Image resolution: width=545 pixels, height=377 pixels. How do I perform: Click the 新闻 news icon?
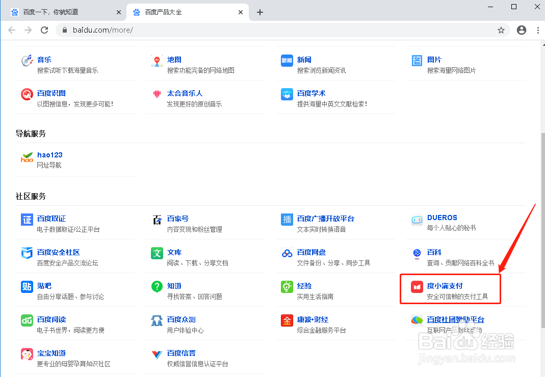tap(287, 61)
